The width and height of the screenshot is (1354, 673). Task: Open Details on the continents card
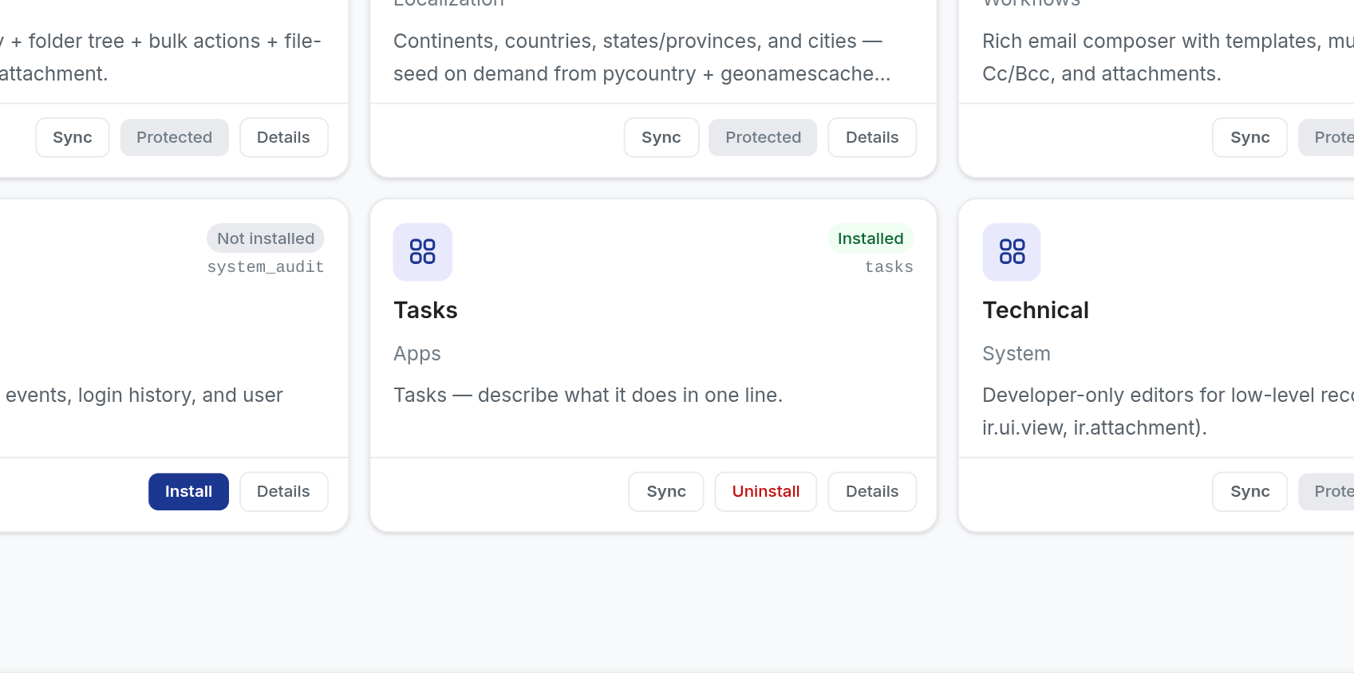(872, 137)
